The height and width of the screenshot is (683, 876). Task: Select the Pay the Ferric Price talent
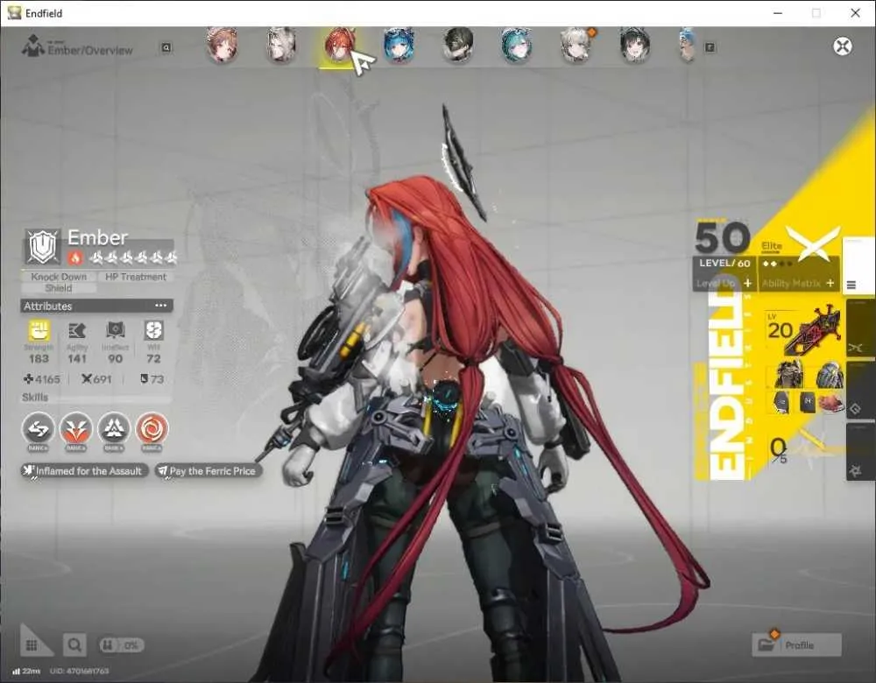(x=208, y=471)
